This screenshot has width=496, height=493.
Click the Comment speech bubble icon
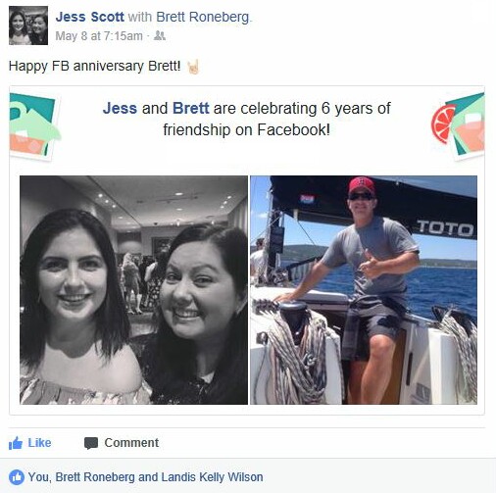91,443
